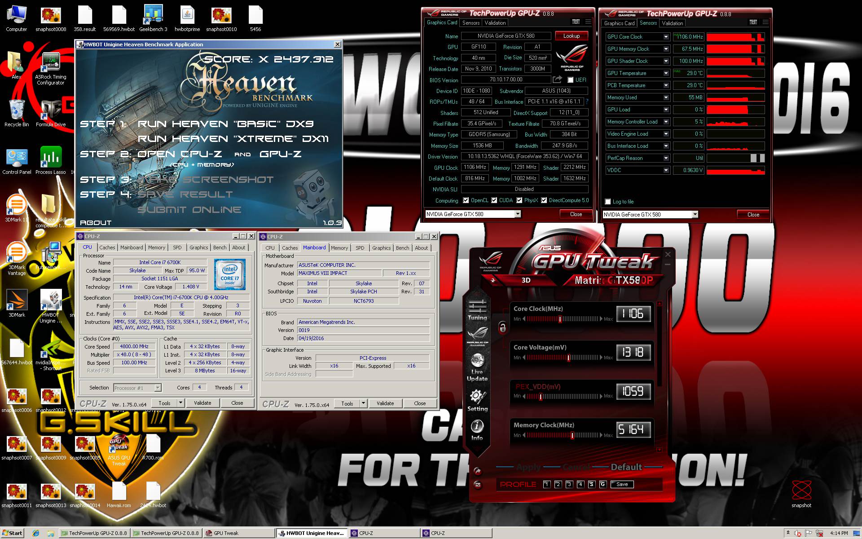This screenshot has width=862, height=539.
Task: Open the Geekbench 3 desktop shortcut
Action: [153, 18]
